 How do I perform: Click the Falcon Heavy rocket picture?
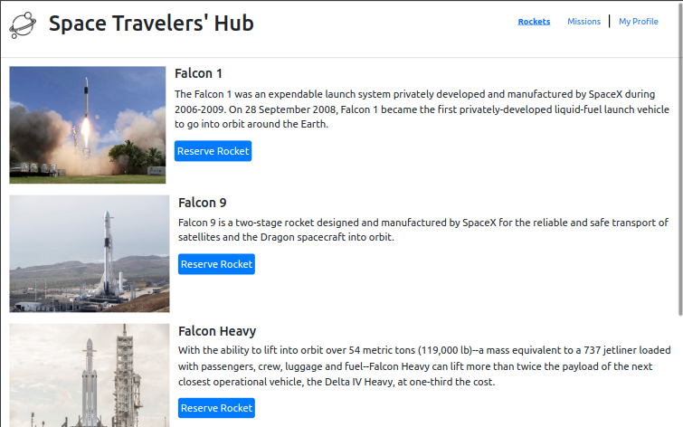(x=90, y=375)
